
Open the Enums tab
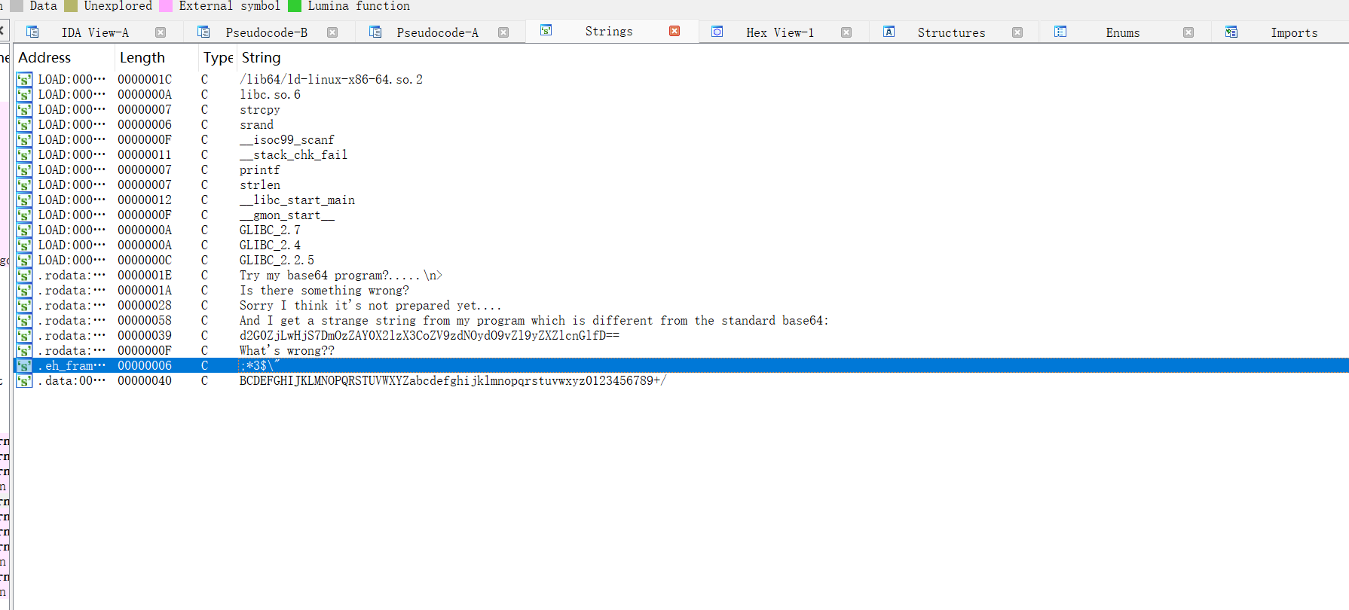[x=1123, y=32]
